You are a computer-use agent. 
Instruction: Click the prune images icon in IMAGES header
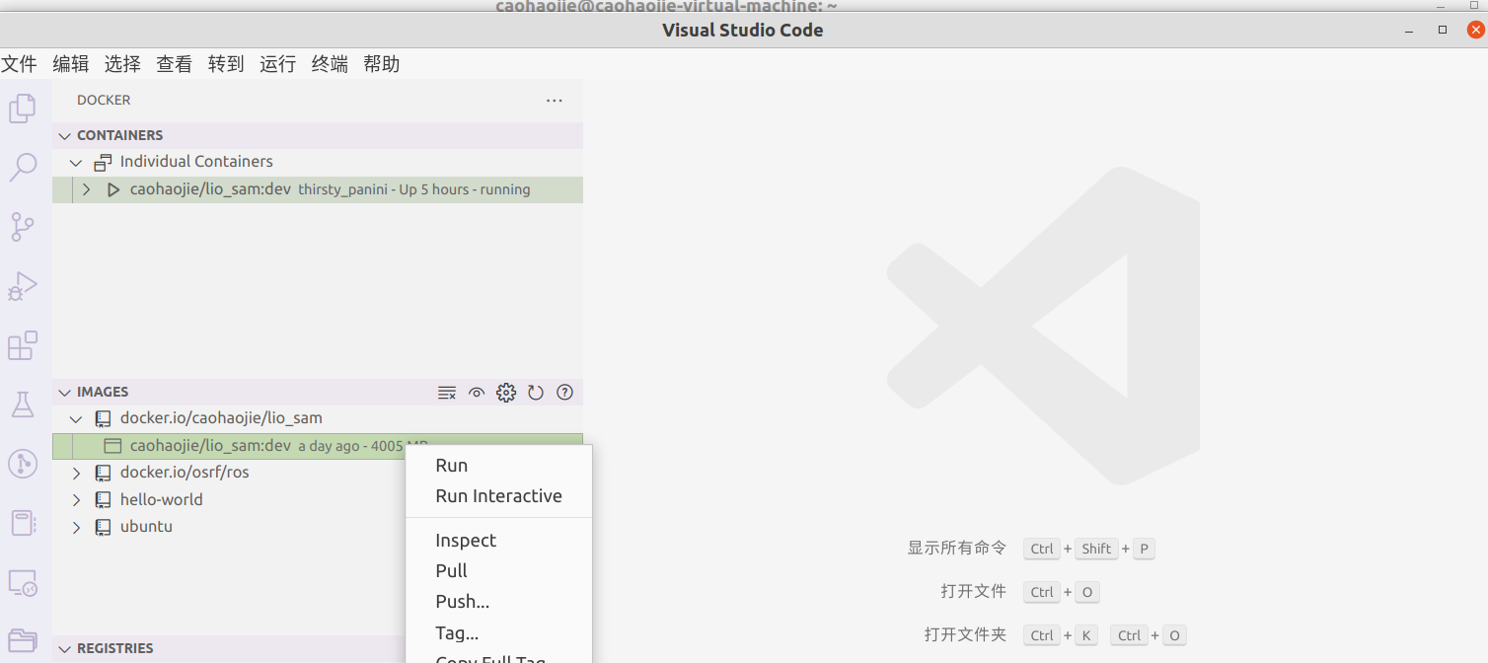(x=447, y=393)
